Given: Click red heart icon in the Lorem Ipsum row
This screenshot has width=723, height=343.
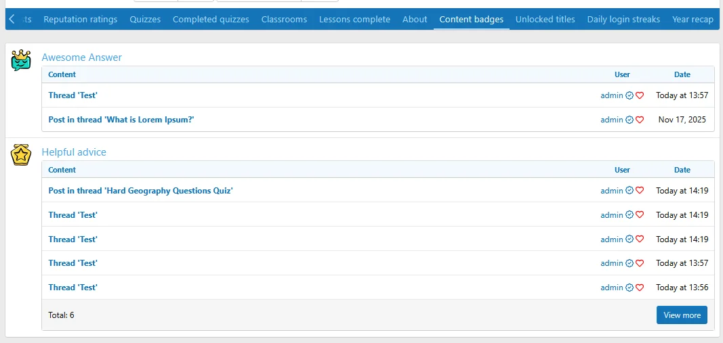Looking at the screenshot, I should click(x=640, y=120).
